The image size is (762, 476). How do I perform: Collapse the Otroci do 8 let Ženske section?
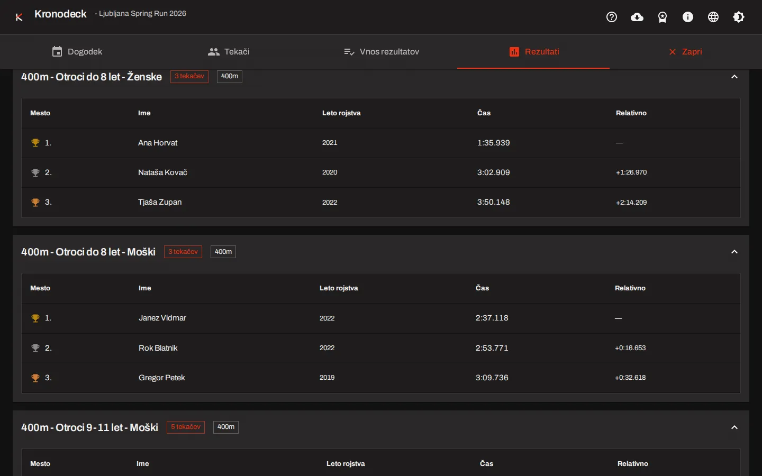[x=734, y=77]
